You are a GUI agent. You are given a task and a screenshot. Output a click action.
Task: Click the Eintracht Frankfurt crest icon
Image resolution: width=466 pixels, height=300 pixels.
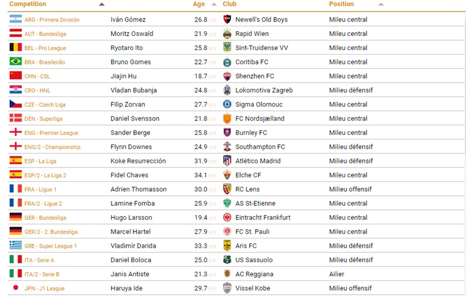pos(227,217)
